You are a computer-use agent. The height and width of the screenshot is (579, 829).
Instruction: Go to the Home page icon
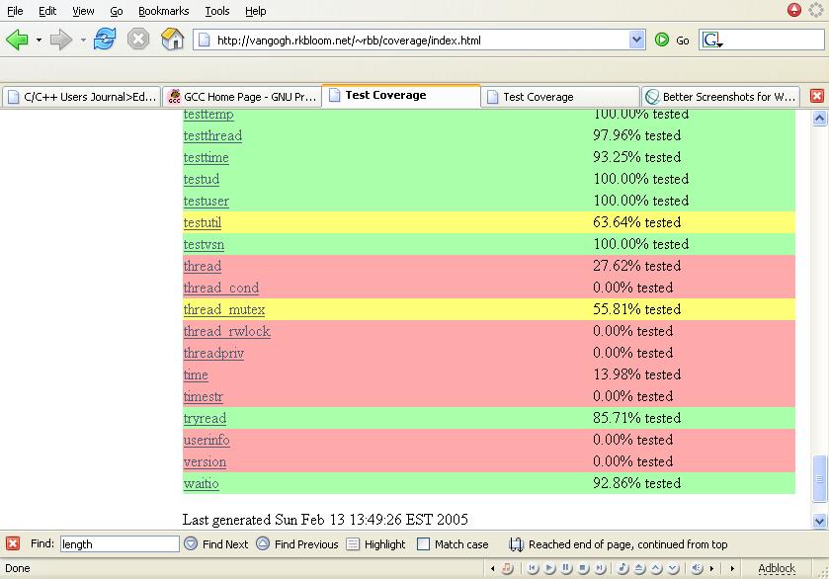172,40
